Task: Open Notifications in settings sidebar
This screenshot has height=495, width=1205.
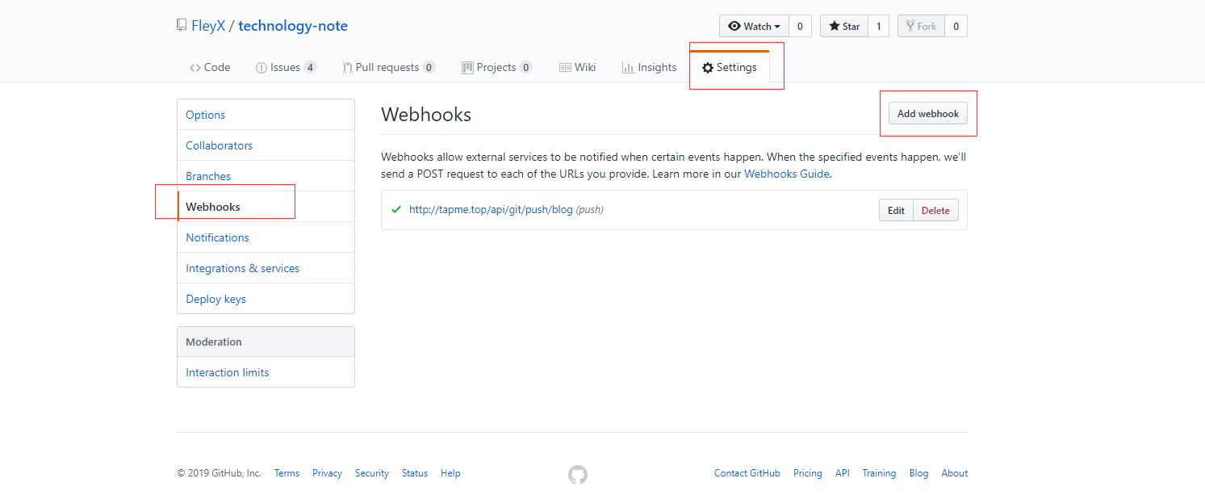Action: pyautogui.click(x=266, y=237)
